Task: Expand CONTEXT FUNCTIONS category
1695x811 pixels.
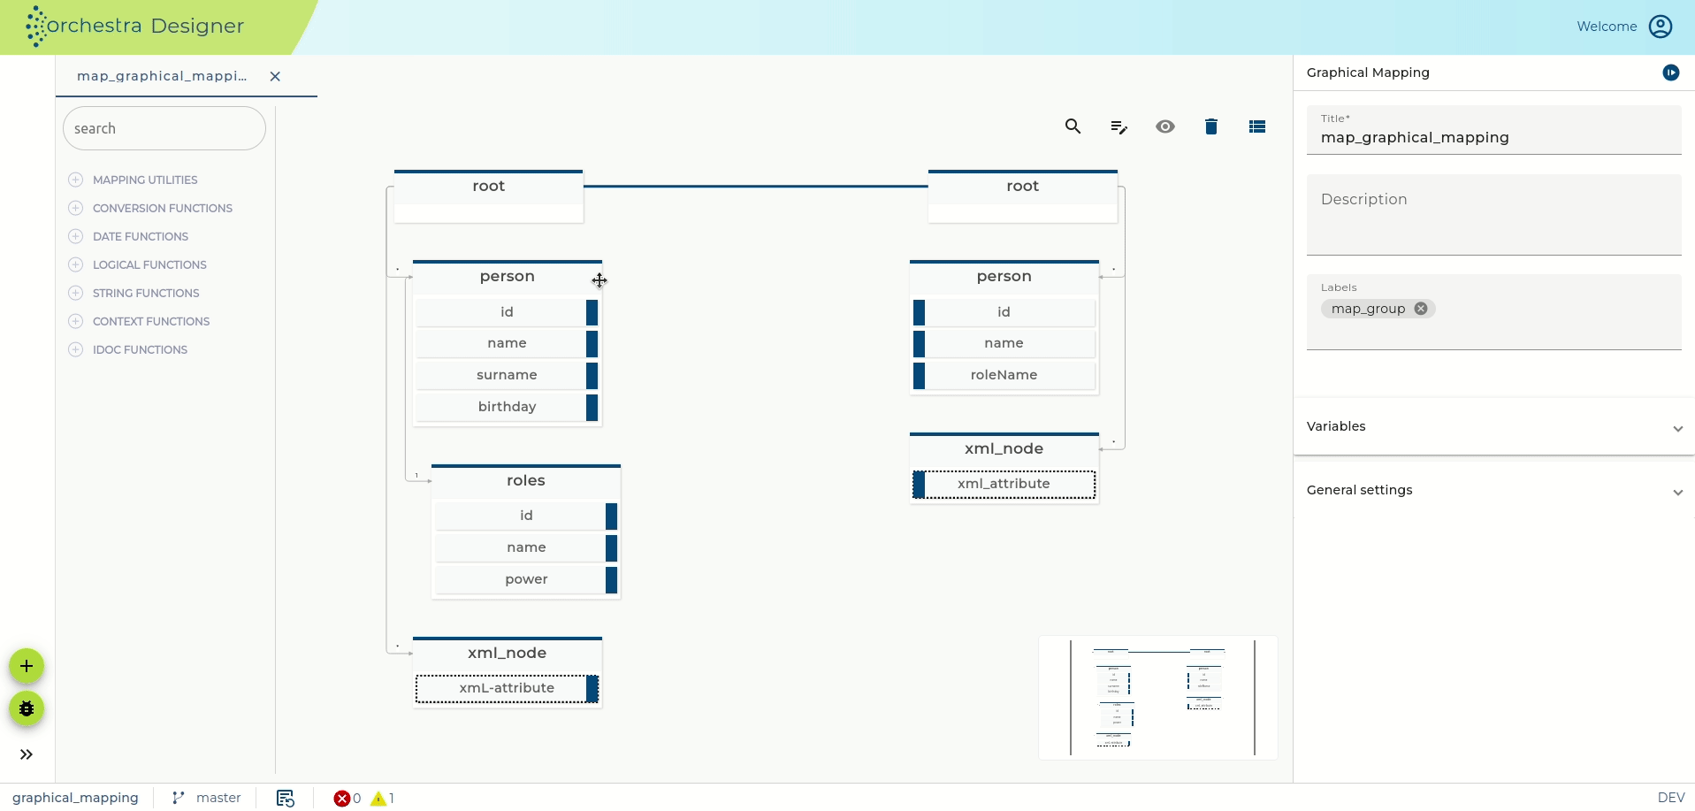Action: tap(76, 321)
